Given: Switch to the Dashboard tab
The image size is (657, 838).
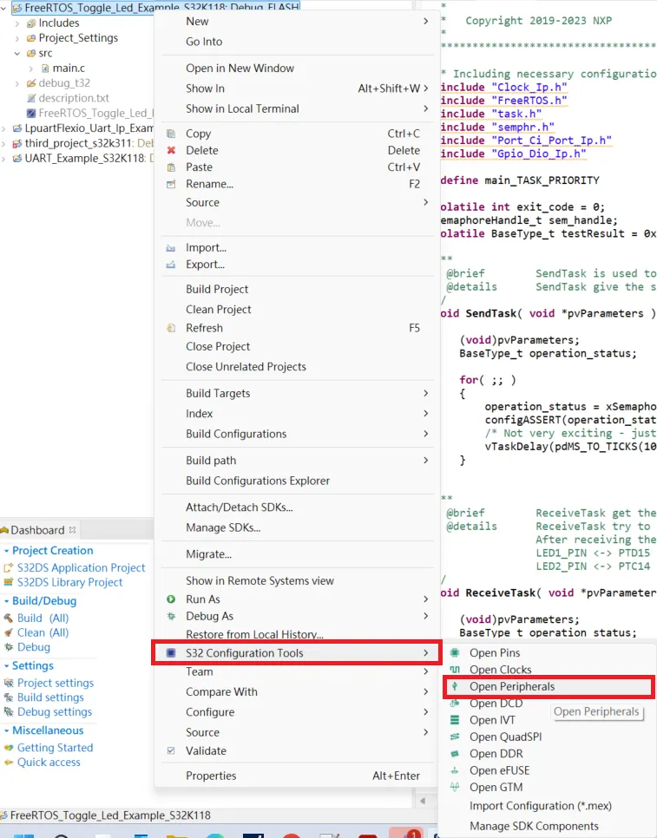Looking at the screenshot, I should point(37,530).
